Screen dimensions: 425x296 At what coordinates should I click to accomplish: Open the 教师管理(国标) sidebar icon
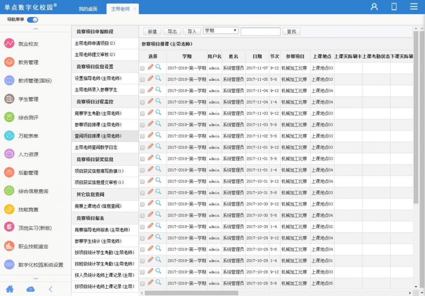9,80
